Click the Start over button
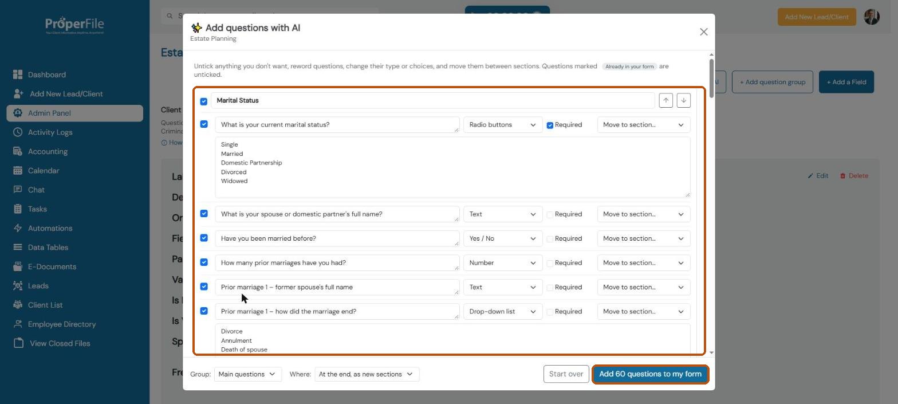 tap(566, 374)
